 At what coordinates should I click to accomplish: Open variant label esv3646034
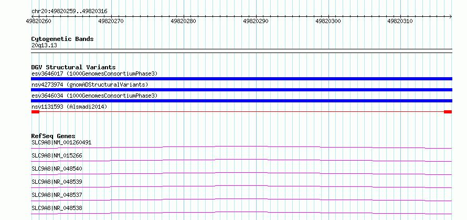(x=94, y=96)
